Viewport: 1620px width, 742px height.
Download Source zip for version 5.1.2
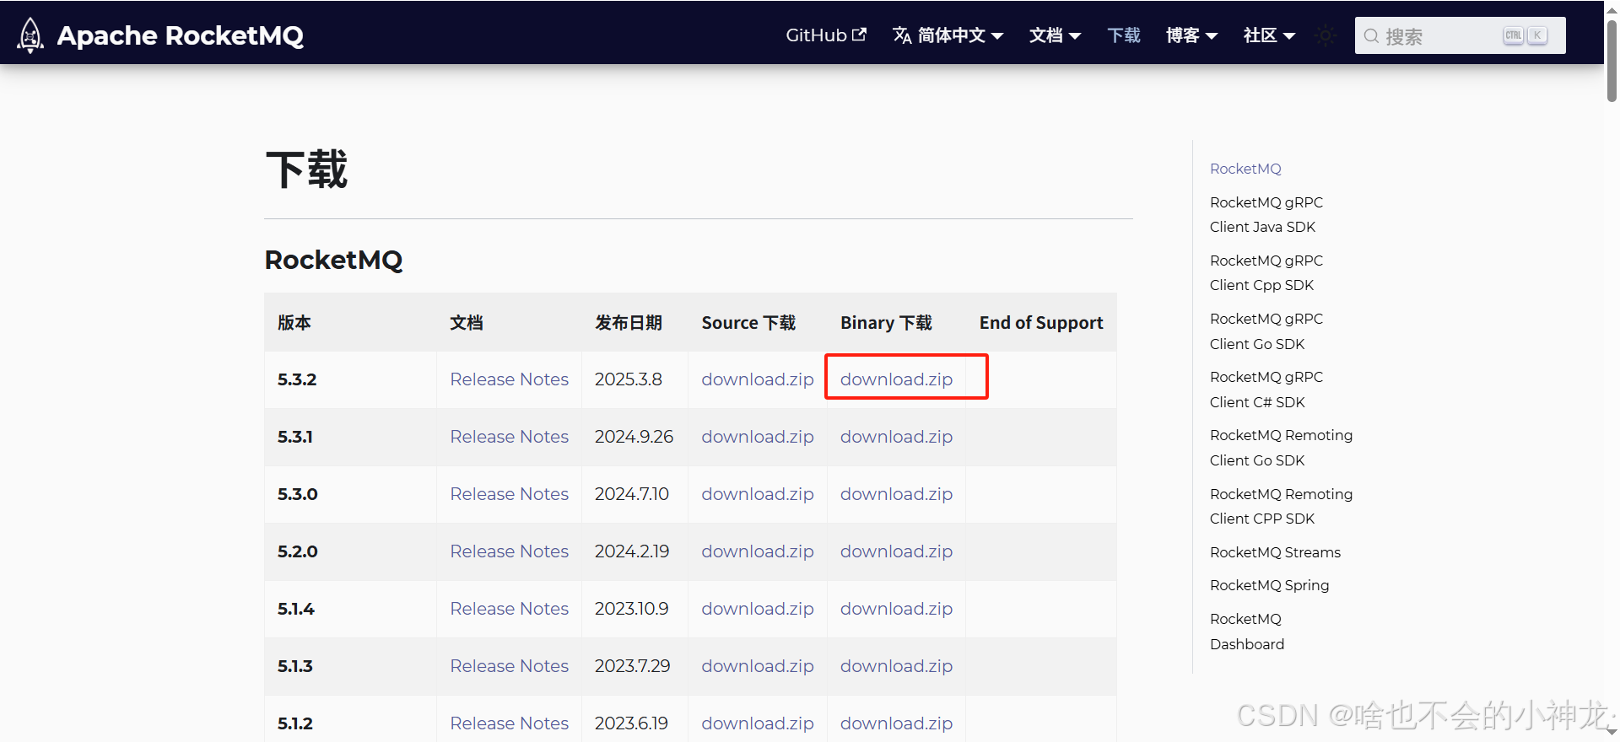coord(758,723)
